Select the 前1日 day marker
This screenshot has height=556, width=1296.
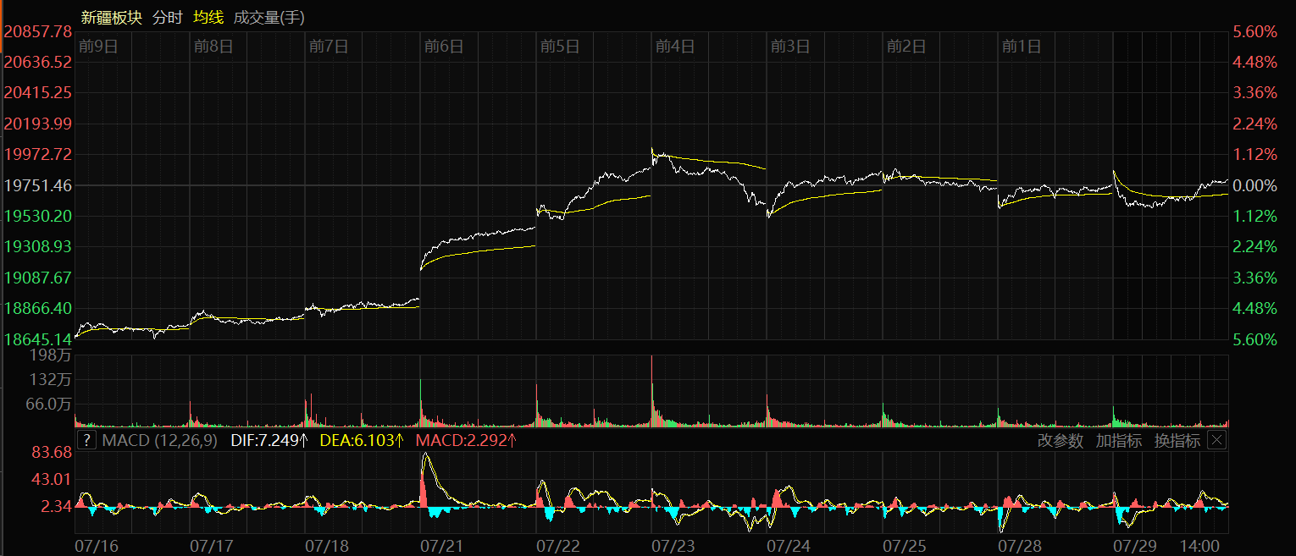point(1021,47)
